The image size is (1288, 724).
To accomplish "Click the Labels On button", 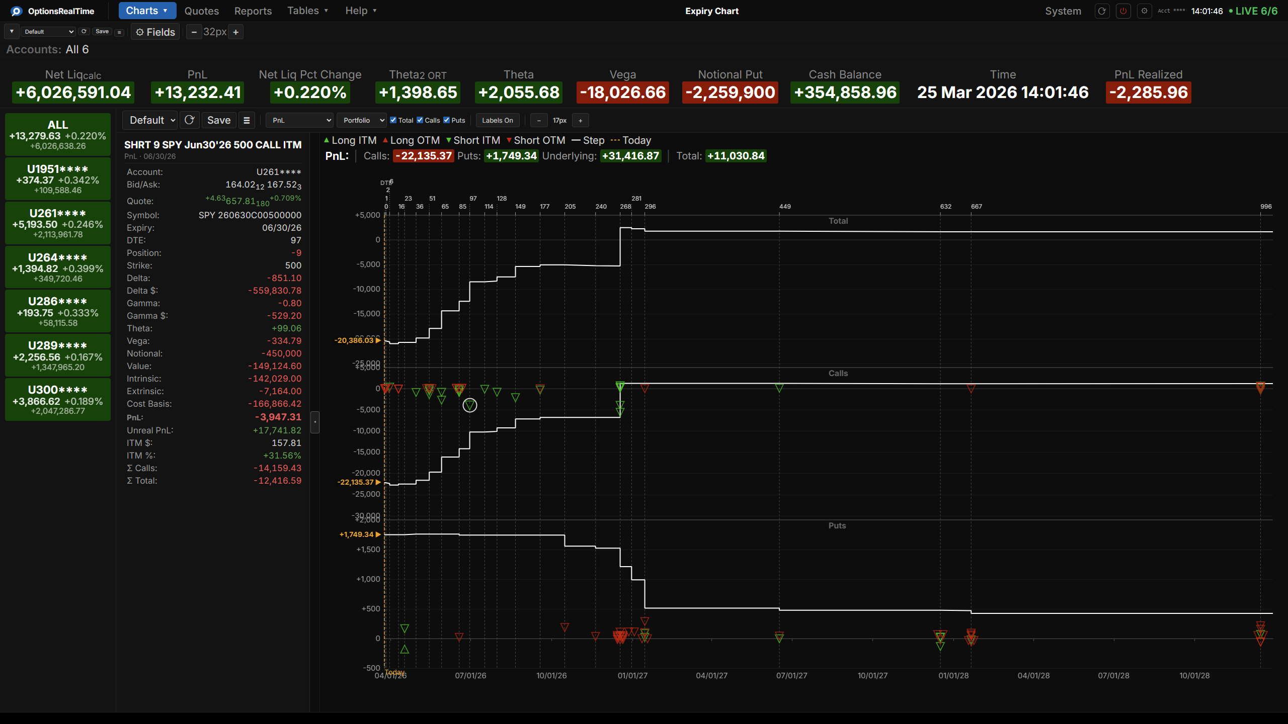I will tap(497, 120).
